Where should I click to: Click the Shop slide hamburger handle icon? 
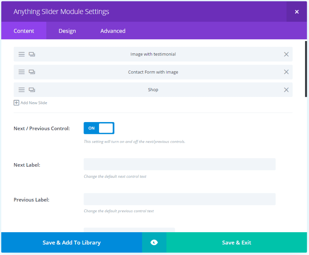click(x=21, y=90)
